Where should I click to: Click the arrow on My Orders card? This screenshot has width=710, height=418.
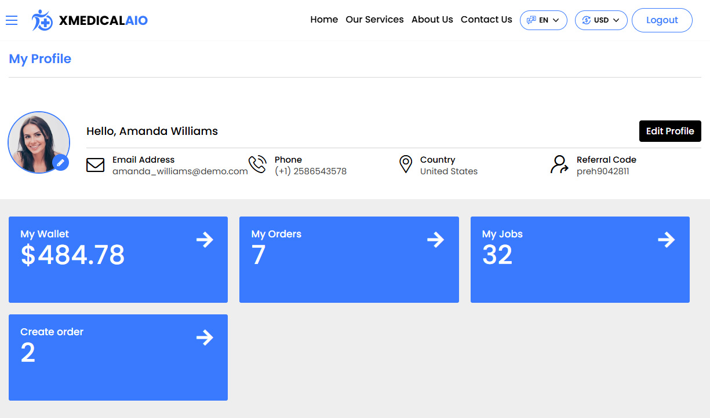tap(435, 240)
